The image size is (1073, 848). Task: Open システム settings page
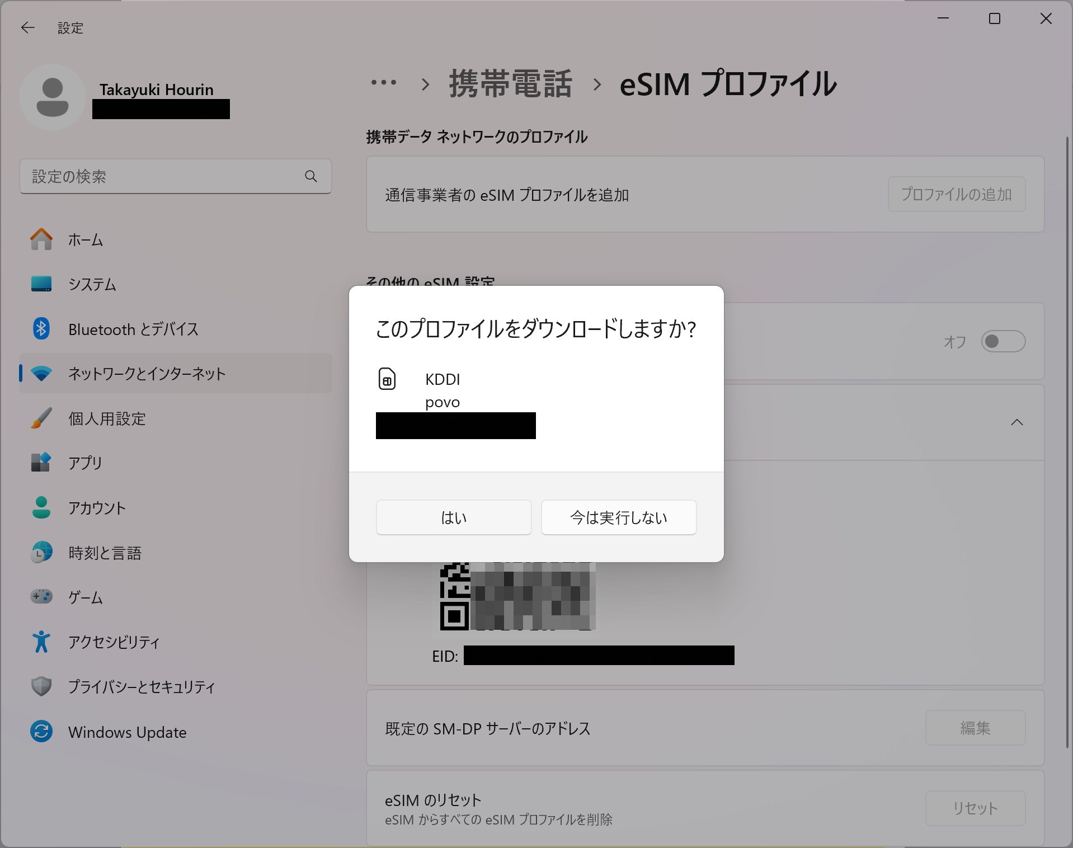pos(175,284)
